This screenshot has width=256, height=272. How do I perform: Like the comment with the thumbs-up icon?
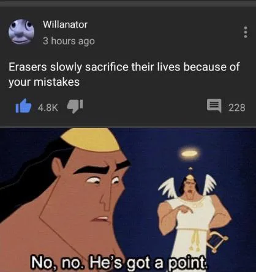(23, 106)
